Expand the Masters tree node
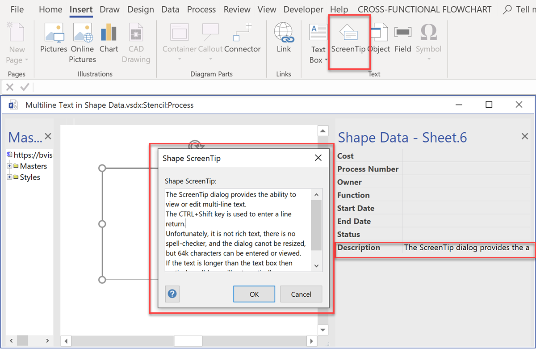Viewport: 536px width, 349px height. [9, 166]
